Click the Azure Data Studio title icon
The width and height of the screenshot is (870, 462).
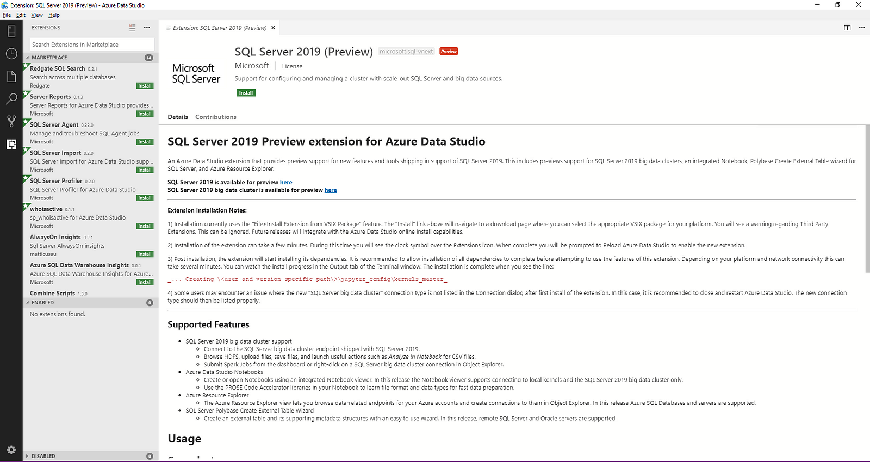coord(5,5)
